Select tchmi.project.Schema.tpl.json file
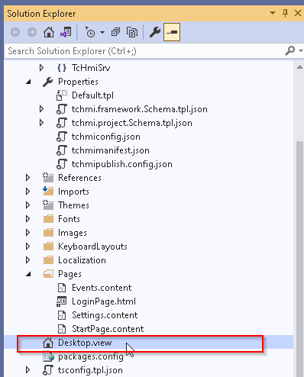Viewport: 304px width, 377px height. tap(131, 123)
